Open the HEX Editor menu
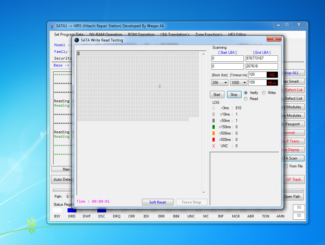The image size is (325, 245). pos(237,35)
